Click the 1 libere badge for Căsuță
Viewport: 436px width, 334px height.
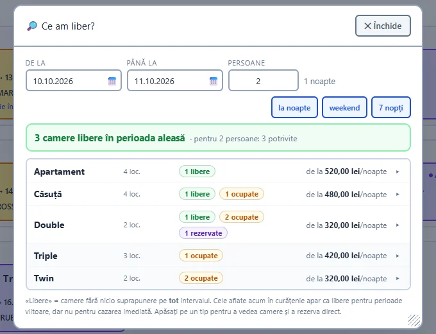tap(197, 194)
